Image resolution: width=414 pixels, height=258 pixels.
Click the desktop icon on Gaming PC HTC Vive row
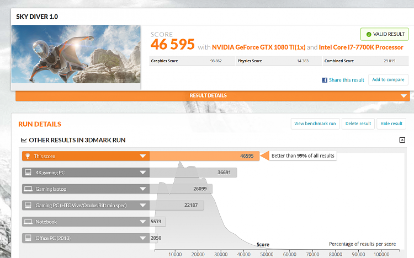(x=28, y=205)
